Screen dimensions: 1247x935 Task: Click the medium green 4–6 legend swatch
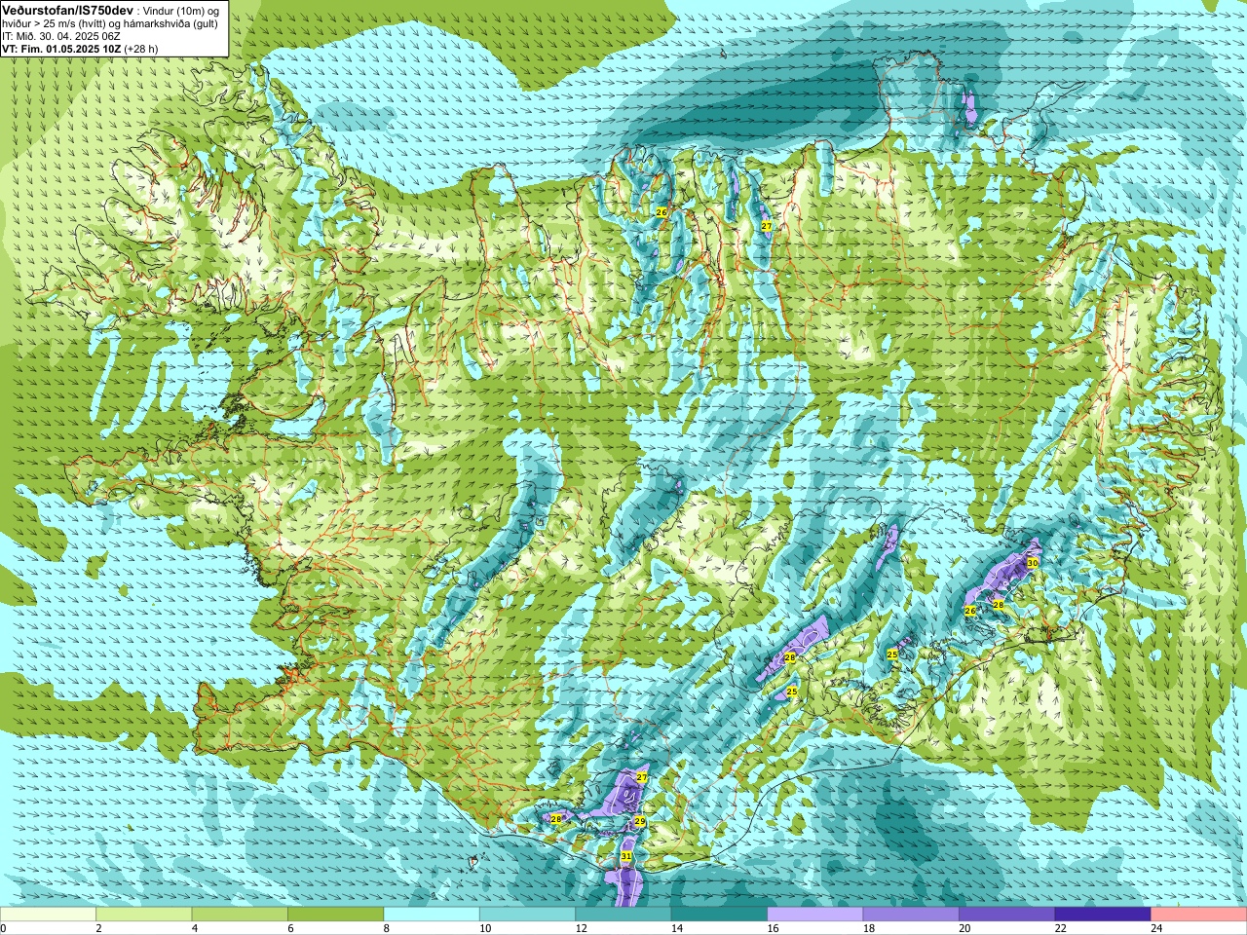240,915
